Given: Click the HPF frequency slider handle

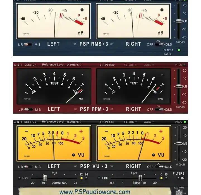Looking at the screenshot, I should [x=45, y=178].
